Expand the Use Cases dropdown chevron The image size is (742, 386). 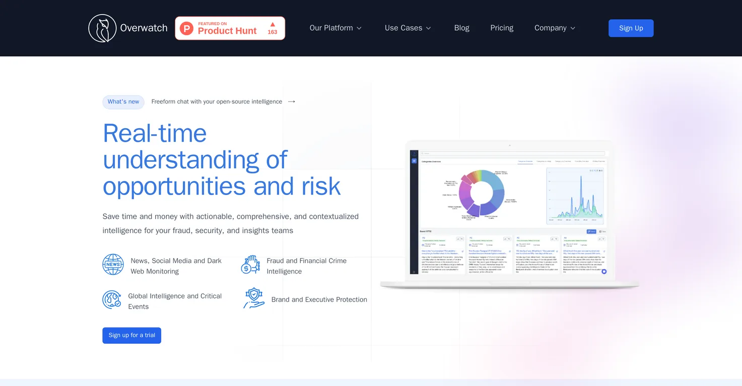point(429,28)
